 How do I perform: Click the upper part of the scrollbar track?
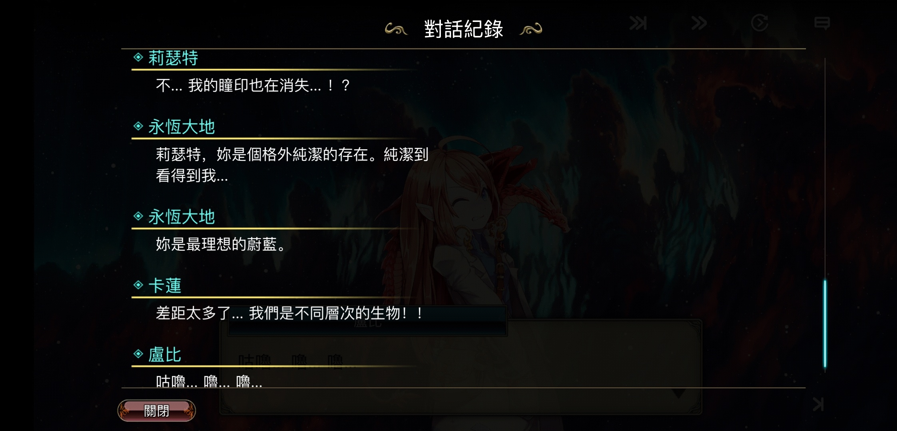[825, 168]
